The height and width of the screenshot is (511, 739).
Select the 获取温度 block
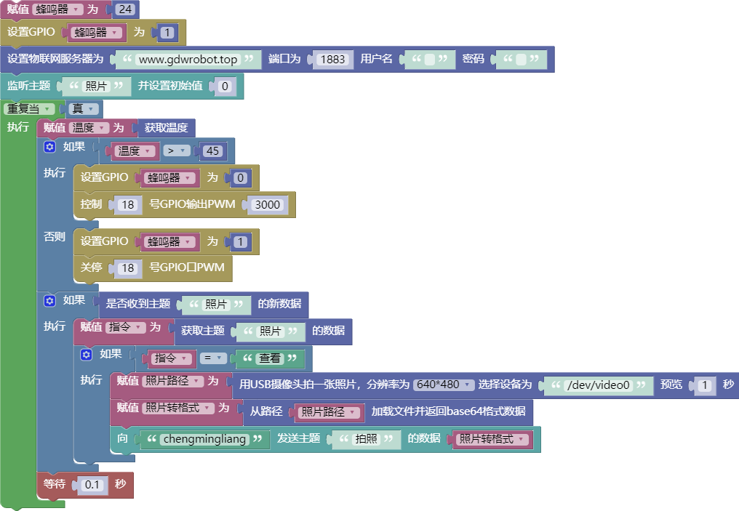pos(166,128)
